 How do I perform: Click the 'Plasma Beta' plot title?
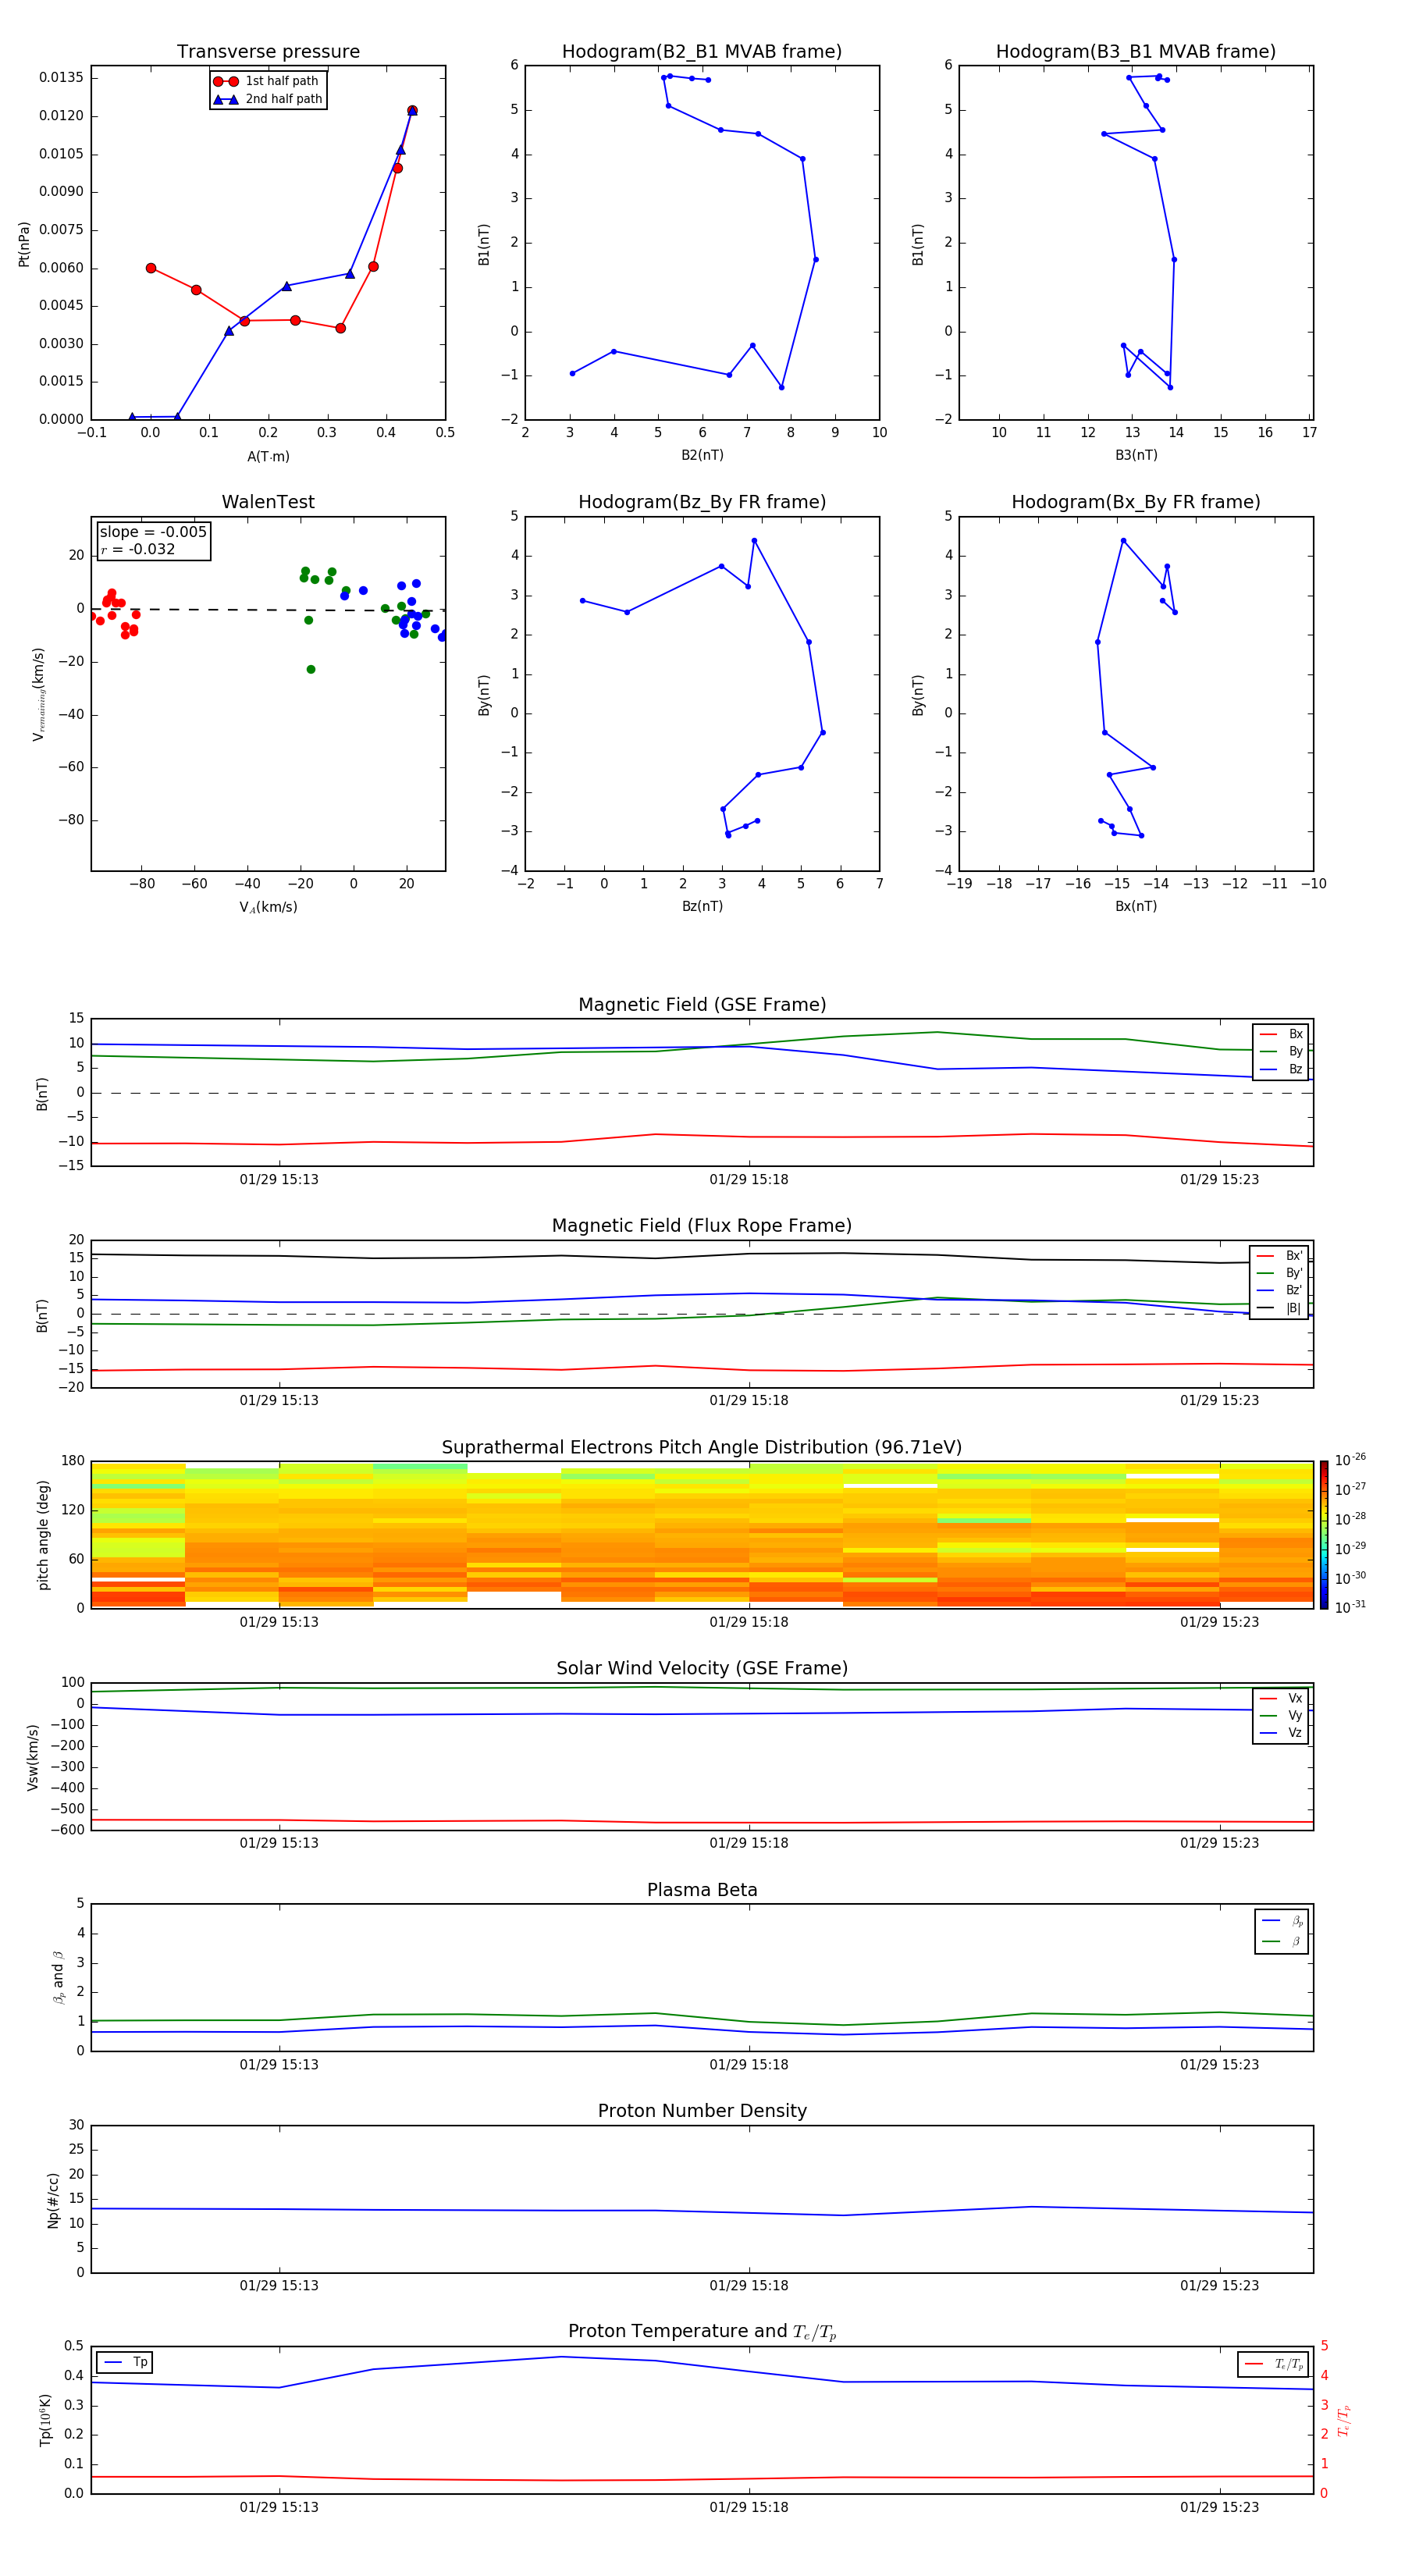tap(702, 1891)
